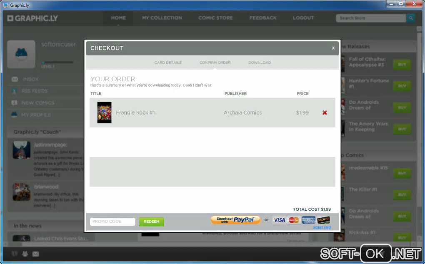Open RSS Feeds in the sidebar

tap(35, 91)
